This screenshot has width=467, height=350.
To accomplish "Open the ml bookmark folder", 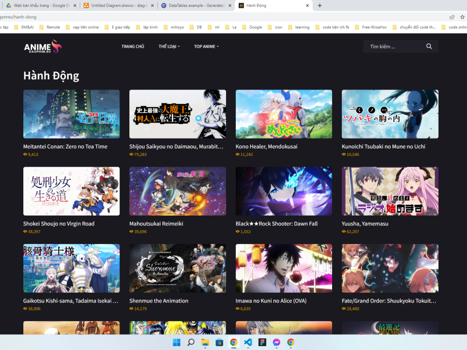I will (x=213, y=27).
